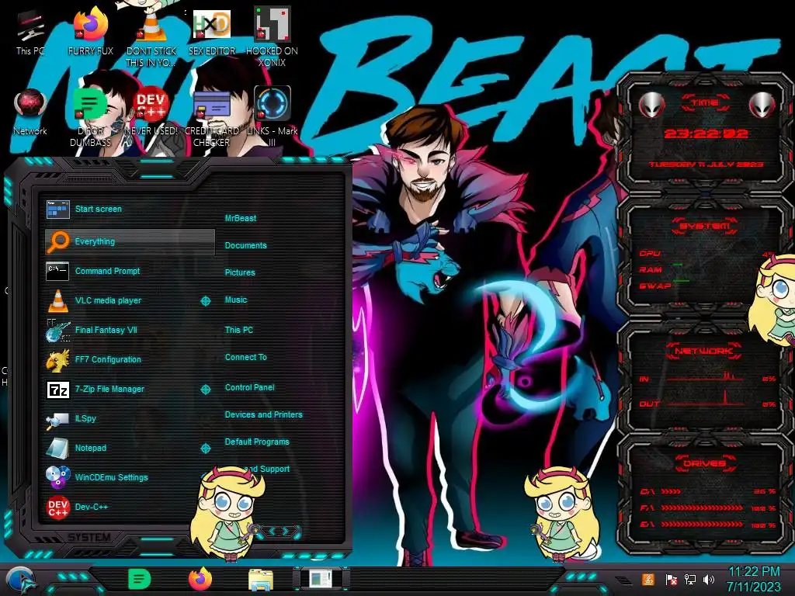The width and height of the screenshot is (795, 596).
Task: Open FF7 Configuration entry
Action: [x=130, y=359]
